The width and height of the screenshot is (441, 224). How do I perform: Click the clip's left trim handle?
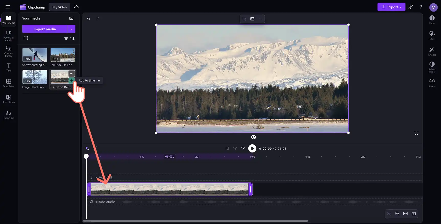coord(89,190)
